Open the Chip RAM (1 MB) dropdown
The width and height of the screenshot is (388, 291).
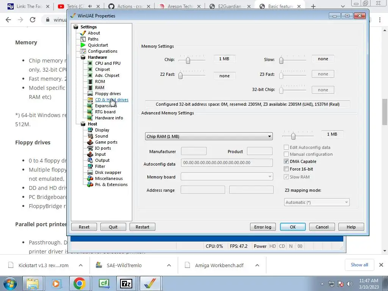[x=209, y=136]
